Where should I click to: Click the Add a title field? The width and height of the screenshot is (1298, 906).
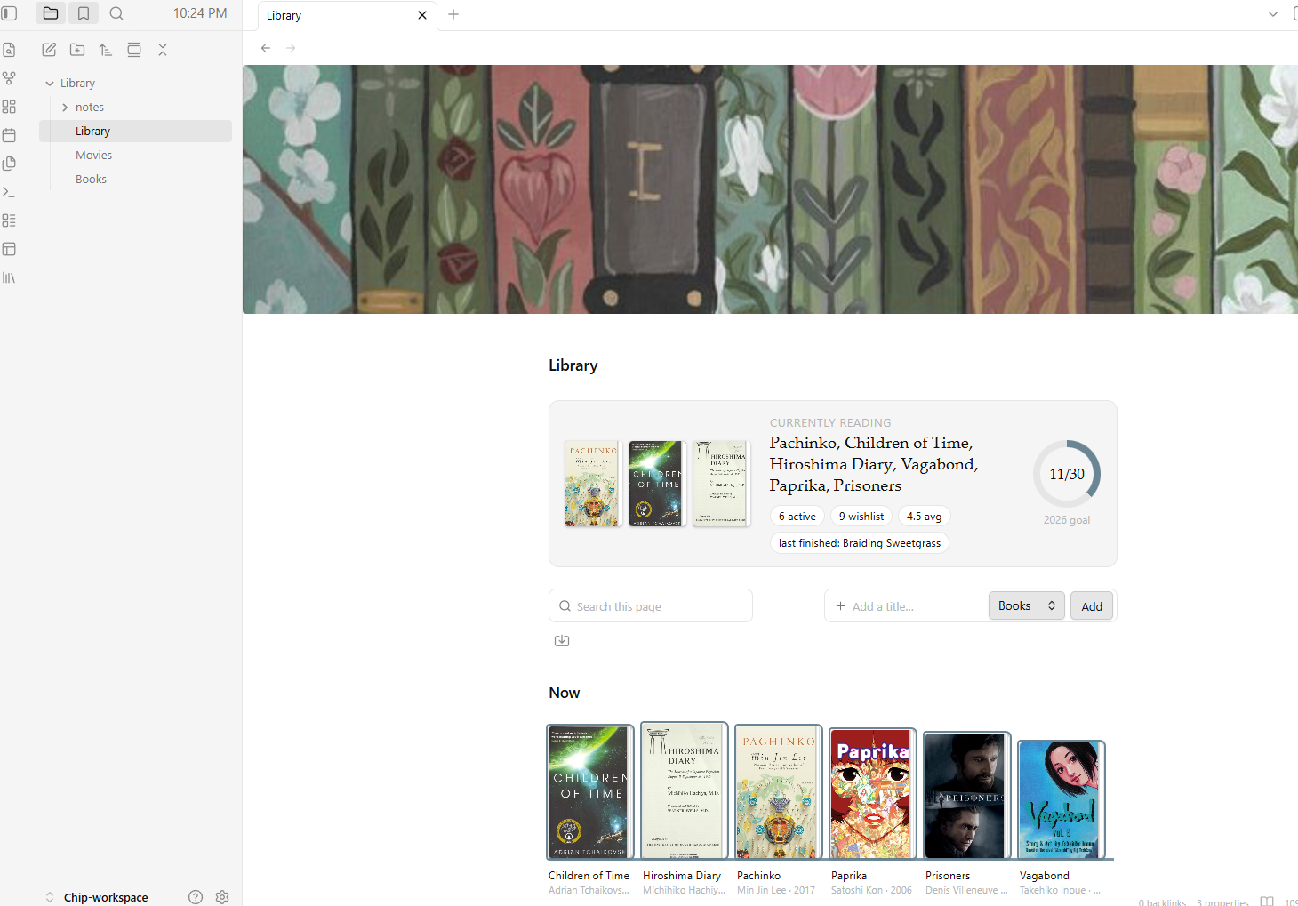pos(907,606)
